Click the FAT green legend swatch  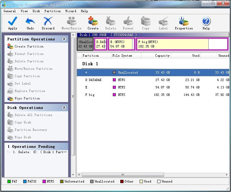(9, 181)
